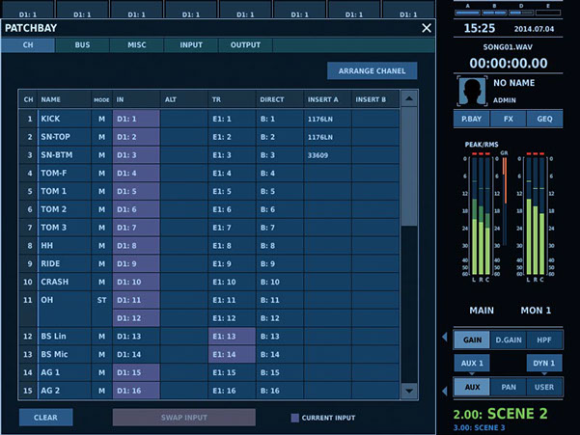This screenshot has width=580, height=435.
Task: Switch to the BUS tab
Action: 82,45
